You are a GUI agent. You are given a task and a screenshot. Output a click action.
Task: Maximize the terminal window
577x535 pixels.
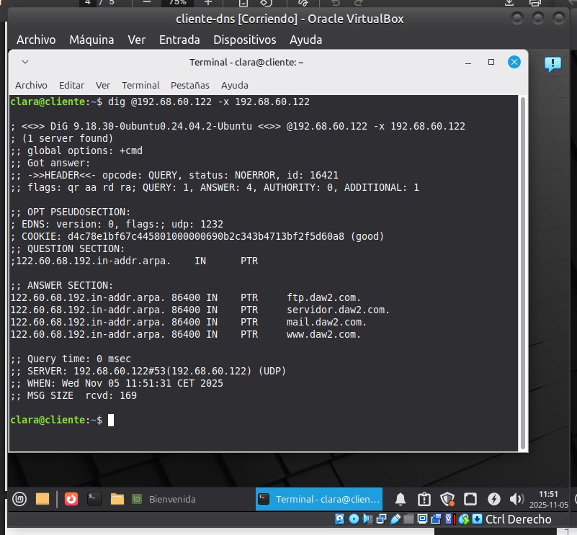click(491, 63)
